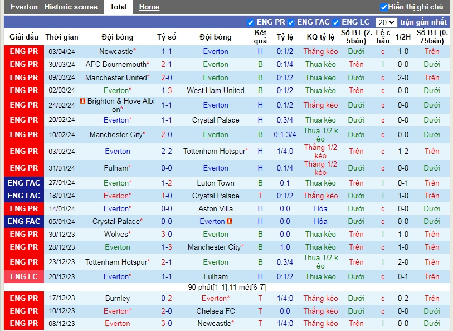Toggle the ENG FAC filter checkbox

pos(291,22)
